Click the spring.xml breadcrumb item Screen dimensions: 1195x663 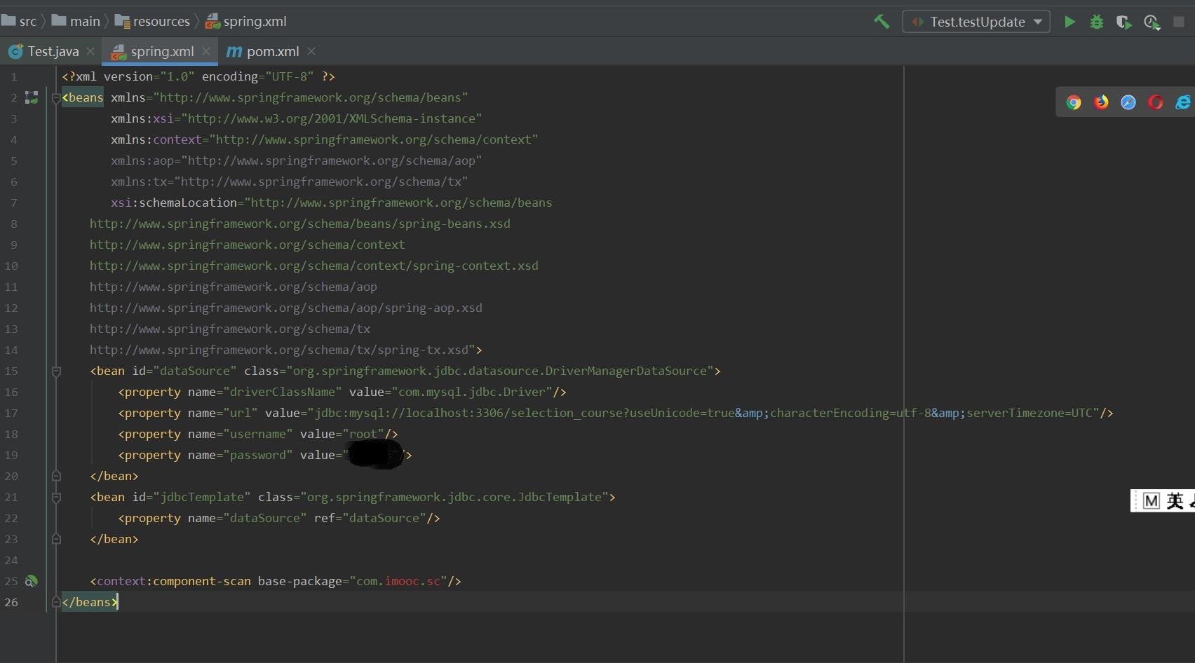coord(246,21)
